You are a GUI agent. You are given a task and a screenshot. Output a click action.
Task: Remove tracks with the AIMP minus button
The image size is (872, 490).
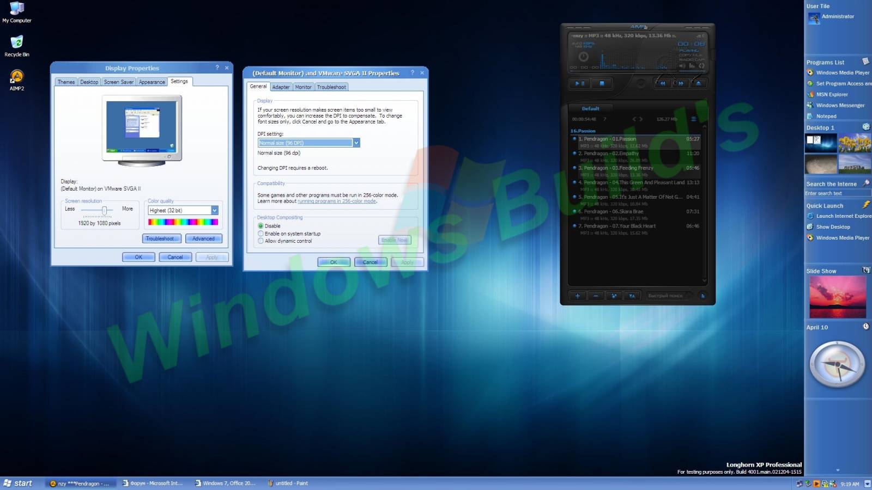pos(596,296)
